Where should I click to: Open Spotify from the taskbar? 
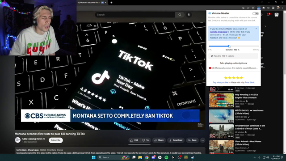pos(166,157)
